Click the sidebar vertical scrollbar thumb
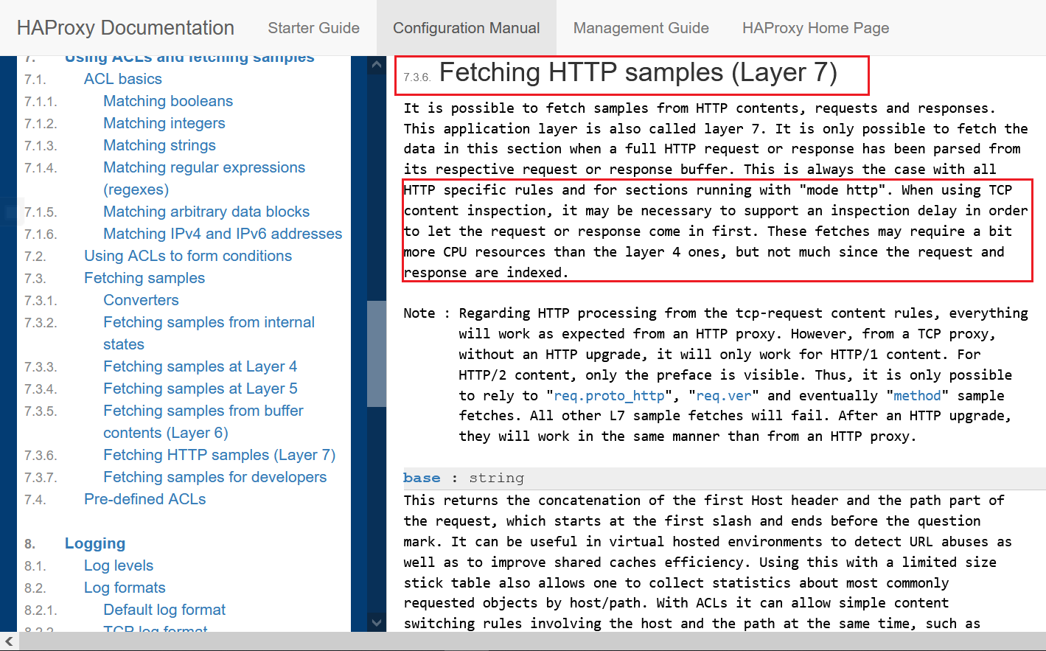Image resolution: width=1046 pixels, height=651 pixels. [x=377, y=354]
